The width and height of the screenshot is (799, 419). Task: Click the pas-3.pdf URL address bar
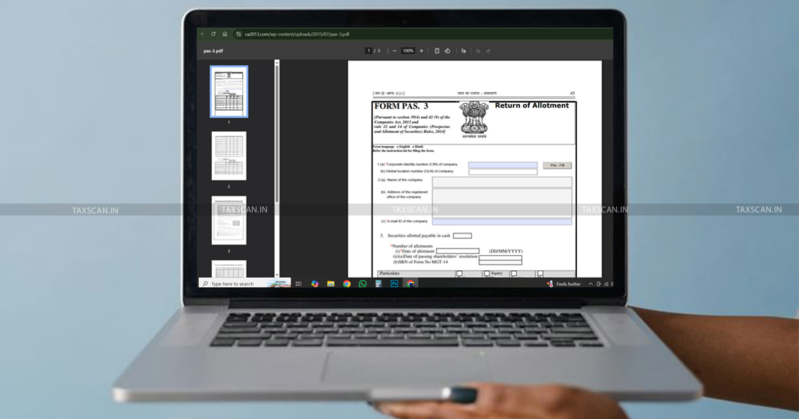[297, 34]
